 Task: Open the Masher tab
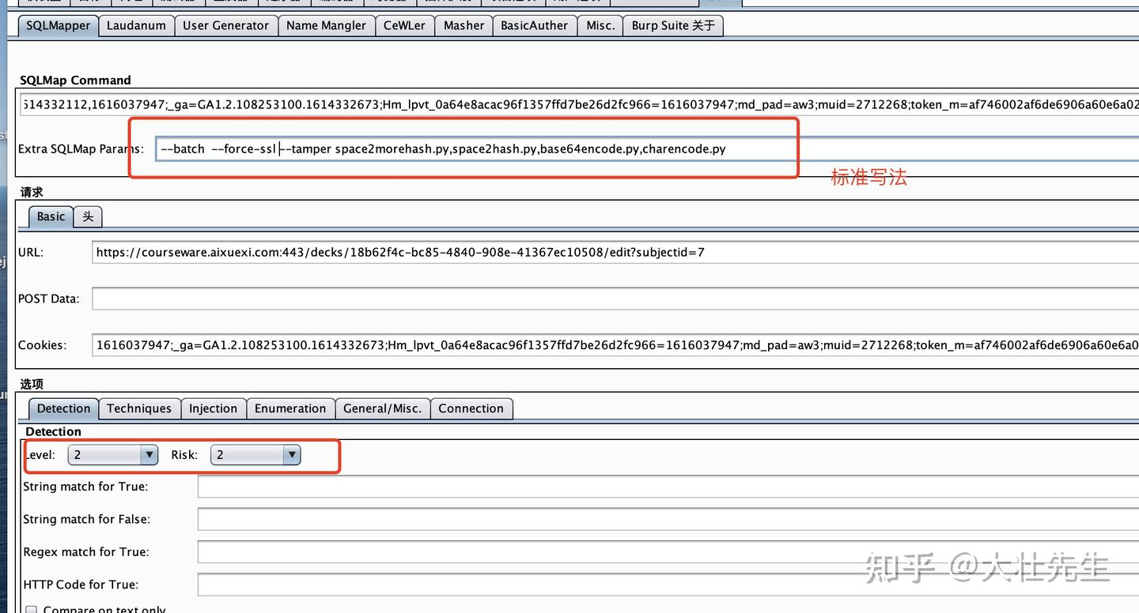pyautogui.click(x=464, y=24)
